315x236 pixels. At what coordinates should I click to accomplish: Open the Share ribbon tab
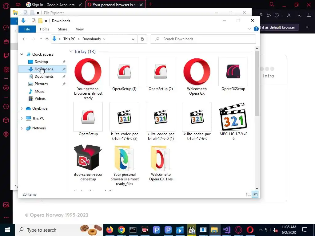click(x=62, y=29)
